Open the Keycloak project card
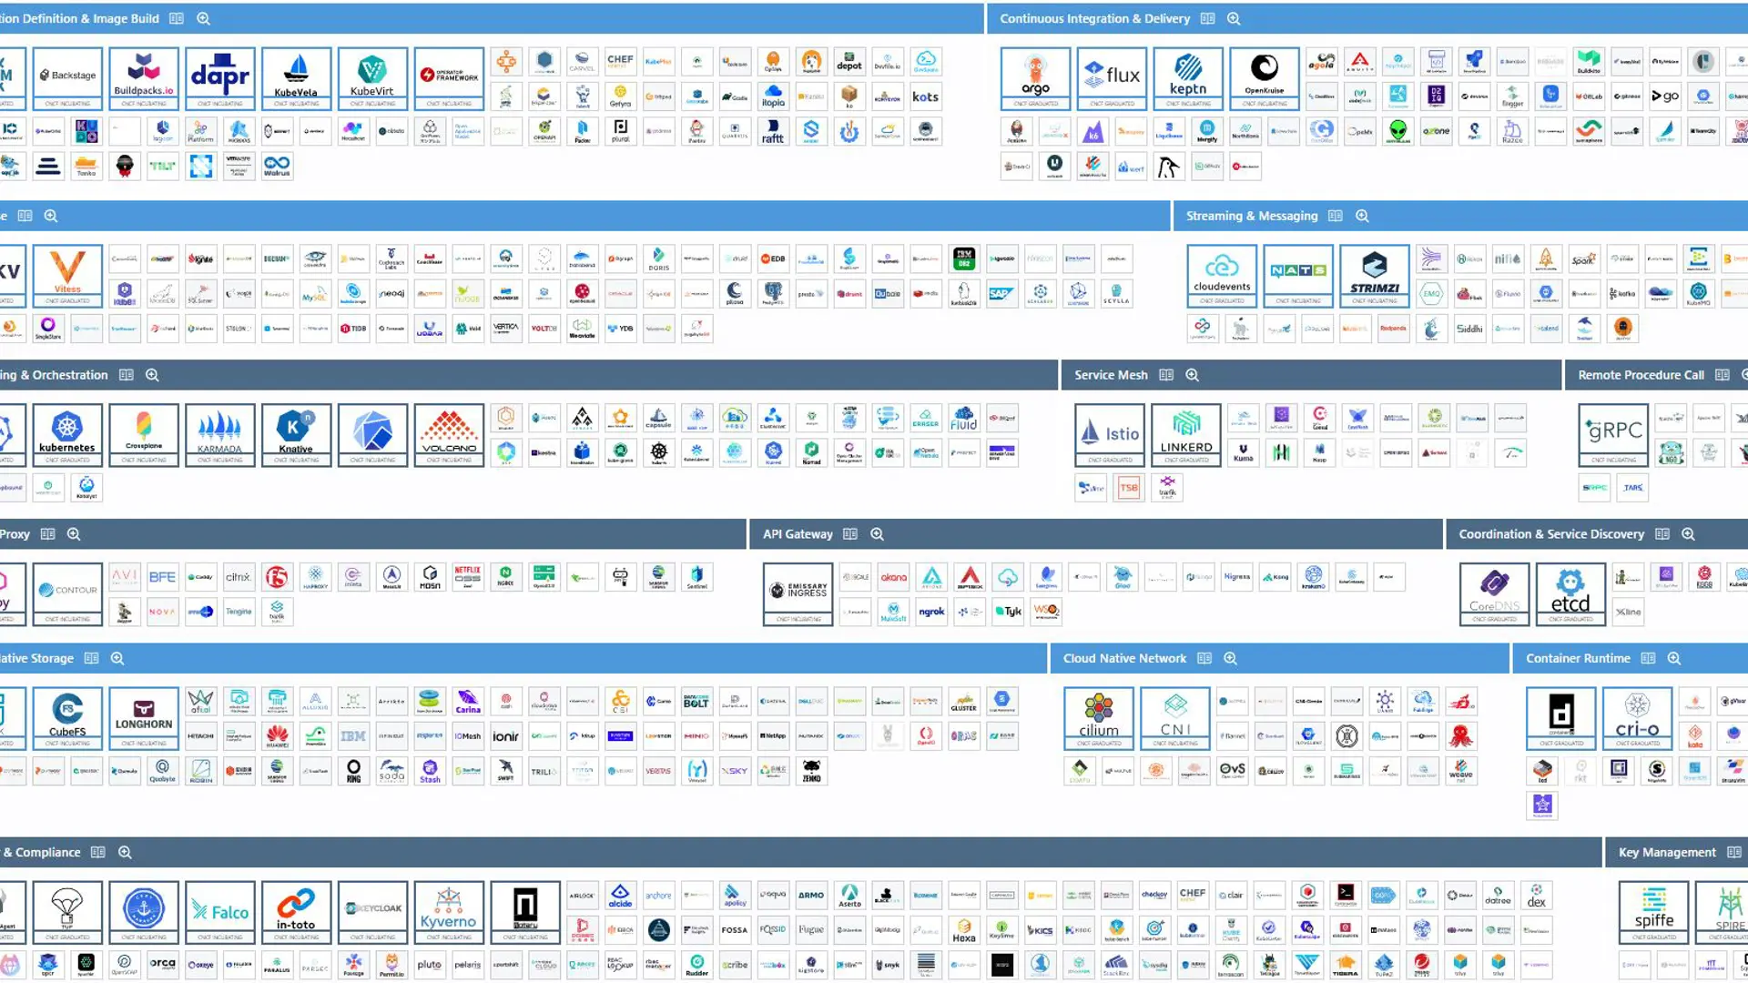1748x983 pixels. pos(372,912)
